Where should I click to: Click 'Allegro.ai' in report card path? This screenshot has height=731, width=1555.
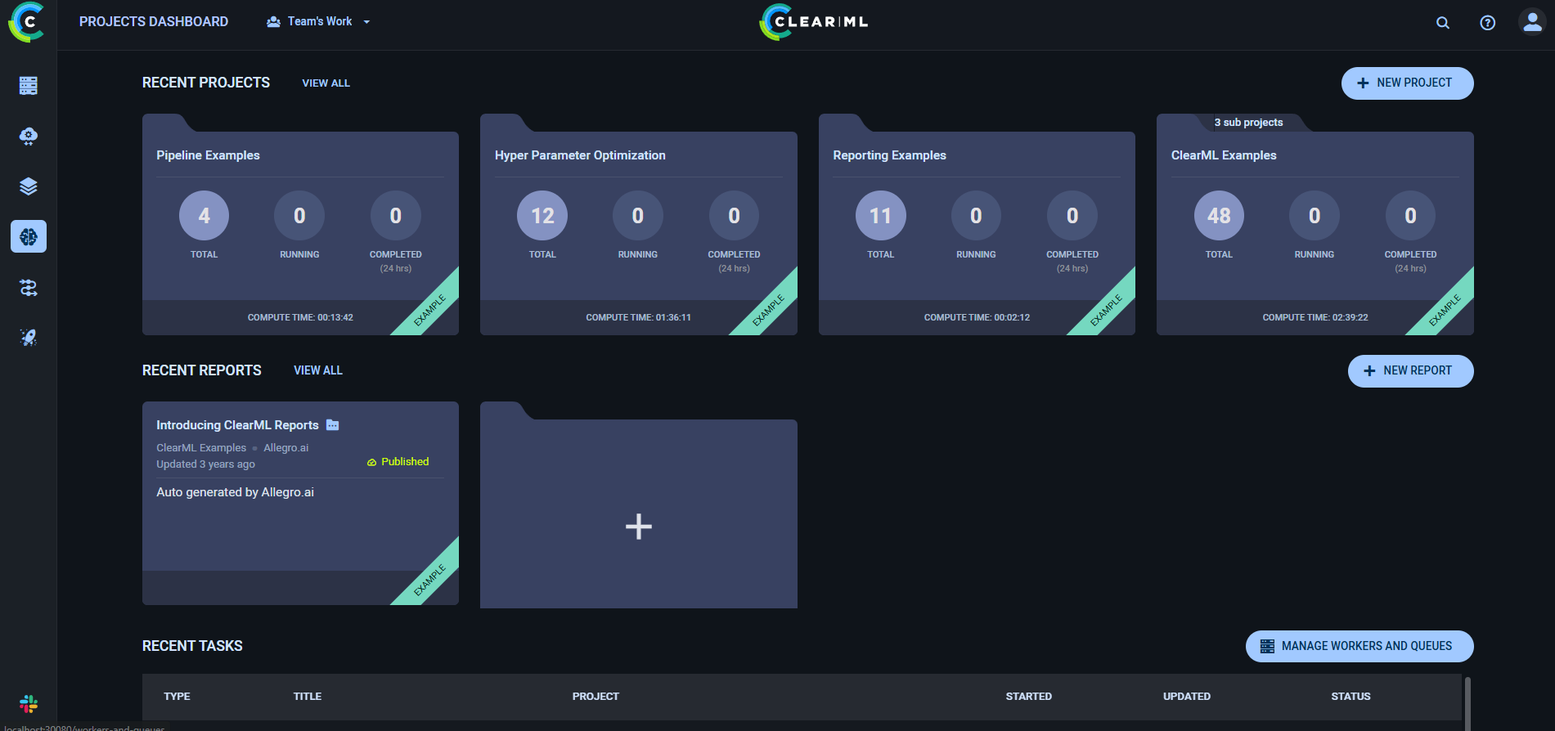286,448
